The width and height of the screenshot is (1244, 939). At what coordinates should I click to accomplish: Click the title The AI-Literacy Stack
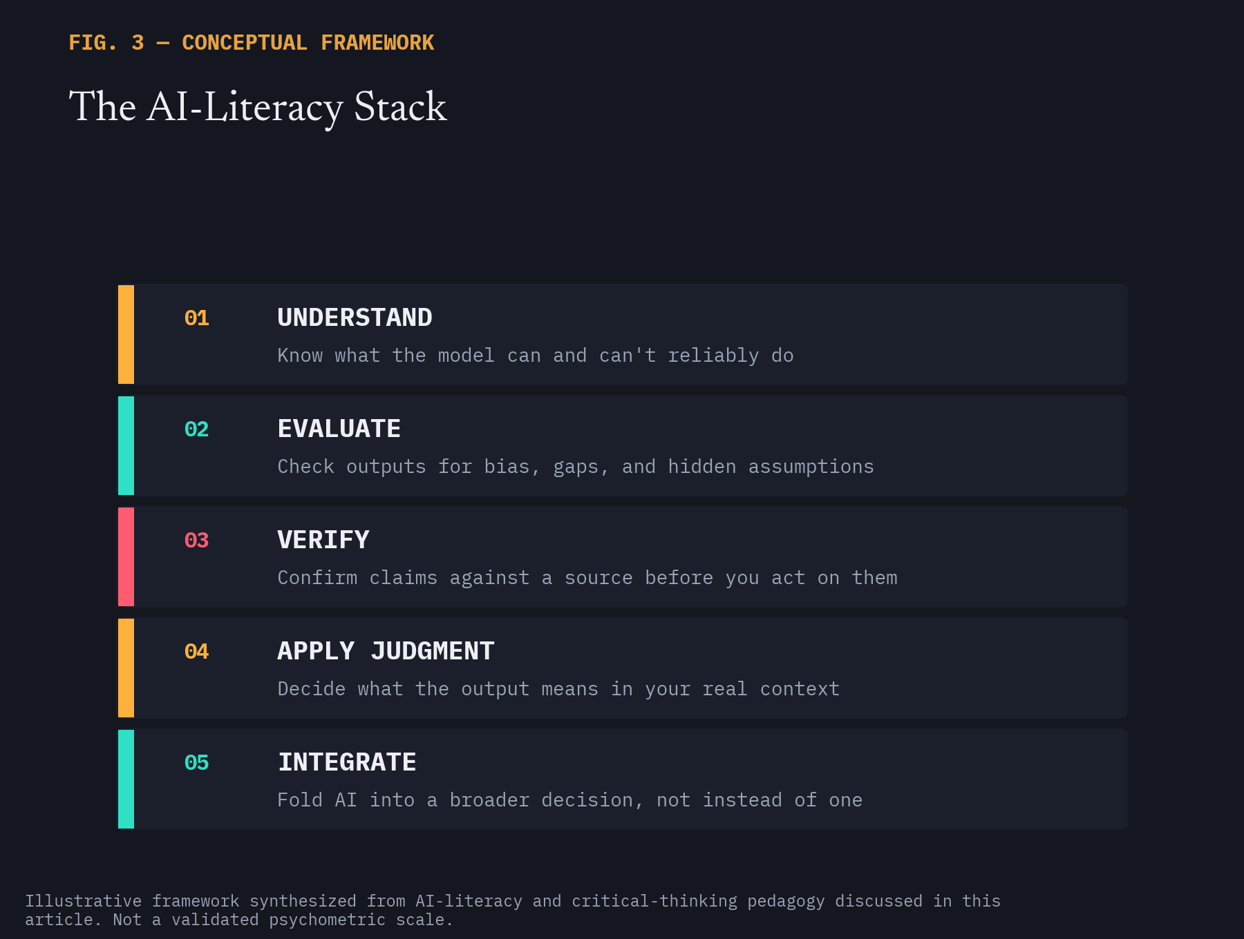[258, 107]
